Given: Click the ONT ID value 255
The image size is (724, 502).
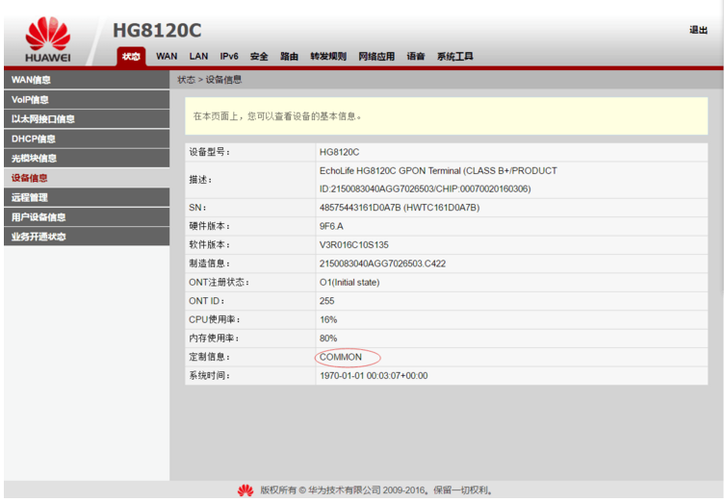Looking at the screenshot, I should point(327,301).
